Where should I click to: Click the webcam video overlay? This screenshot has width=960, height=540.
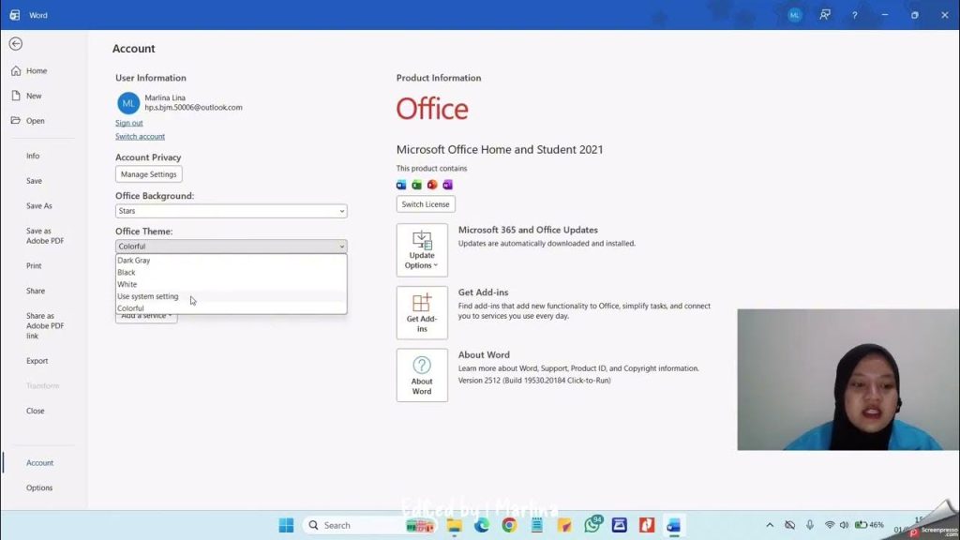[x=847, y=380]
